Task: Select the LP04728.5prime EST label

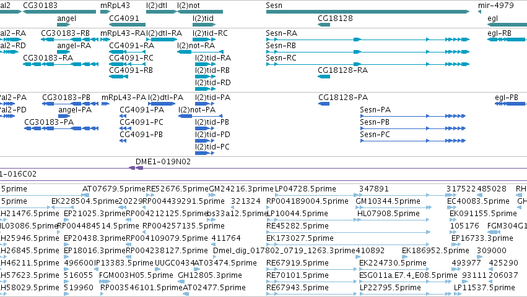Action: coord(305,189)
